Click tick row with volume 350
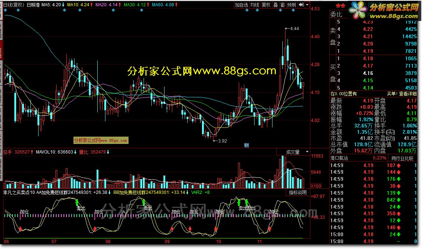The image size is (422, 249). 374,213
